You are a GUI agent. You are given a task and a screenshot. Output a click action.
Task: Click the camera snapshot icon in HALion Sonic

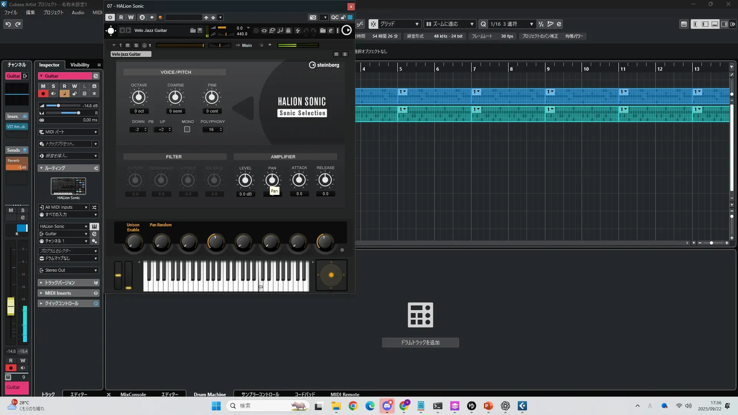[313, 17]
